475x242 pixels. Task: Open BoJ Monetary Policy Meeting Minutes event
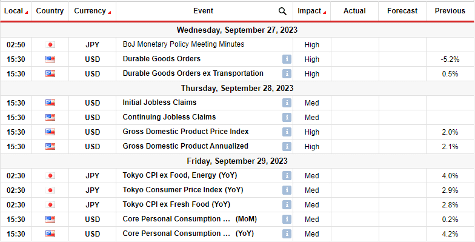point(183,44)
